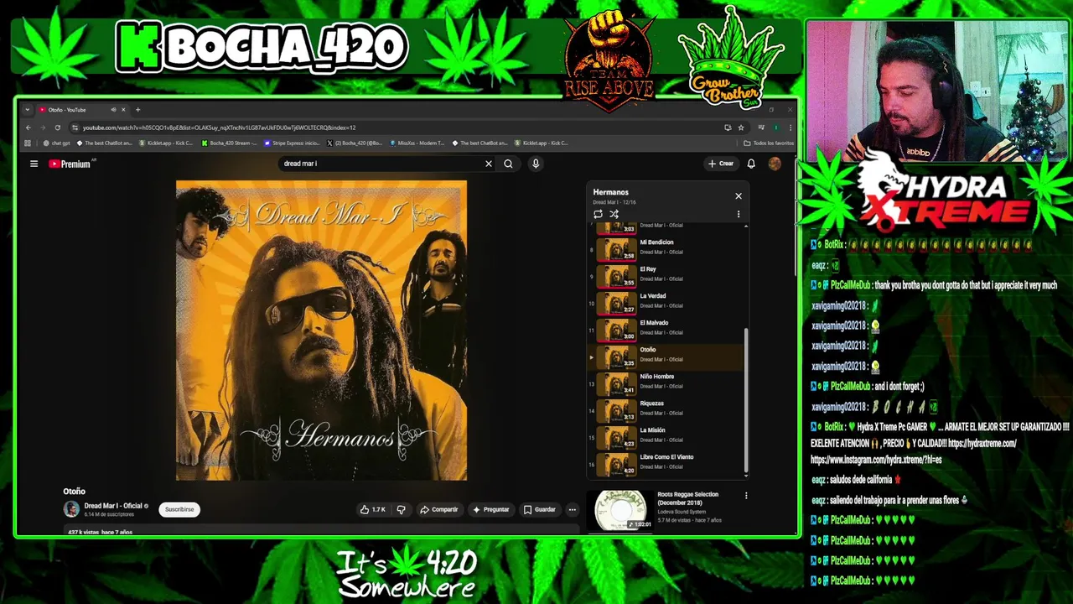This screenshot has height=604, width=1073.
Task: Play Libre Como El Viento from playlist
Action: pos(666,462)
